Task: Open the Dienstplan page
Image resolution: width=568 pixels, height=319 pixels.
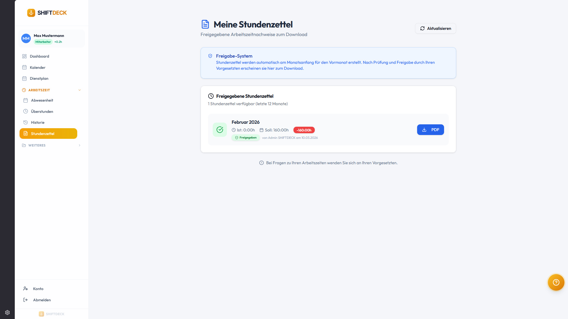Action: pos(39,79)
